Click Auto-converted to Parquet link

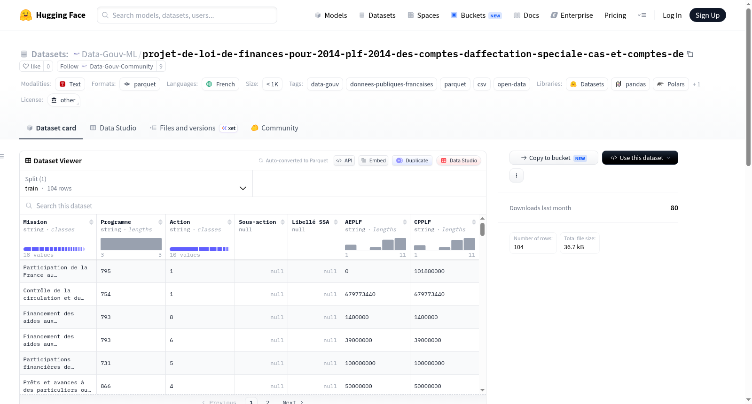point(297,160)
